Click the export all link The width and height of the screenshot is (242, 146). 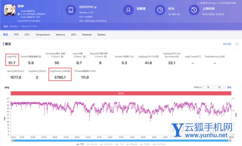(x=227, y=44)
